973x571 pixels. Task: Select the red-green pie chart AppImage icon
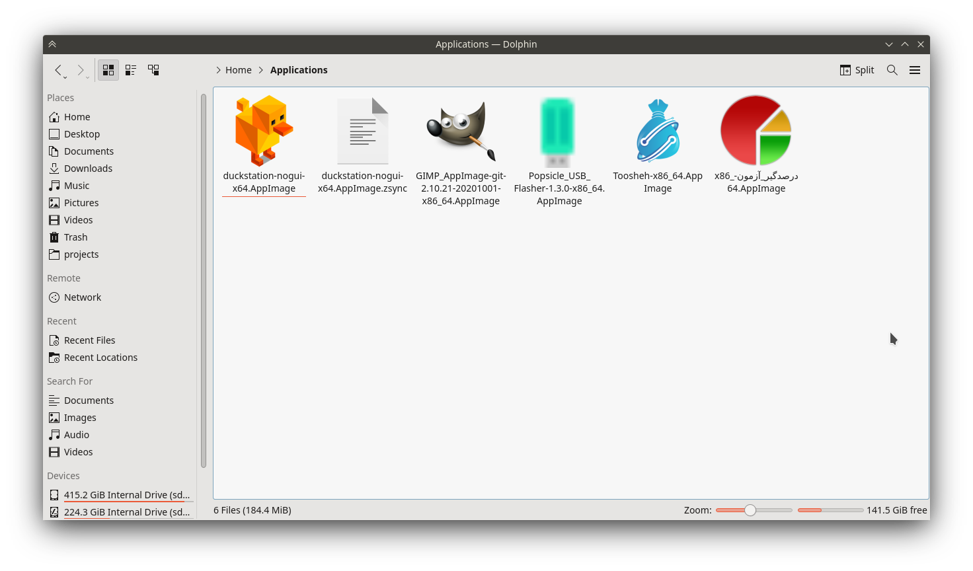tap(756, 130)
